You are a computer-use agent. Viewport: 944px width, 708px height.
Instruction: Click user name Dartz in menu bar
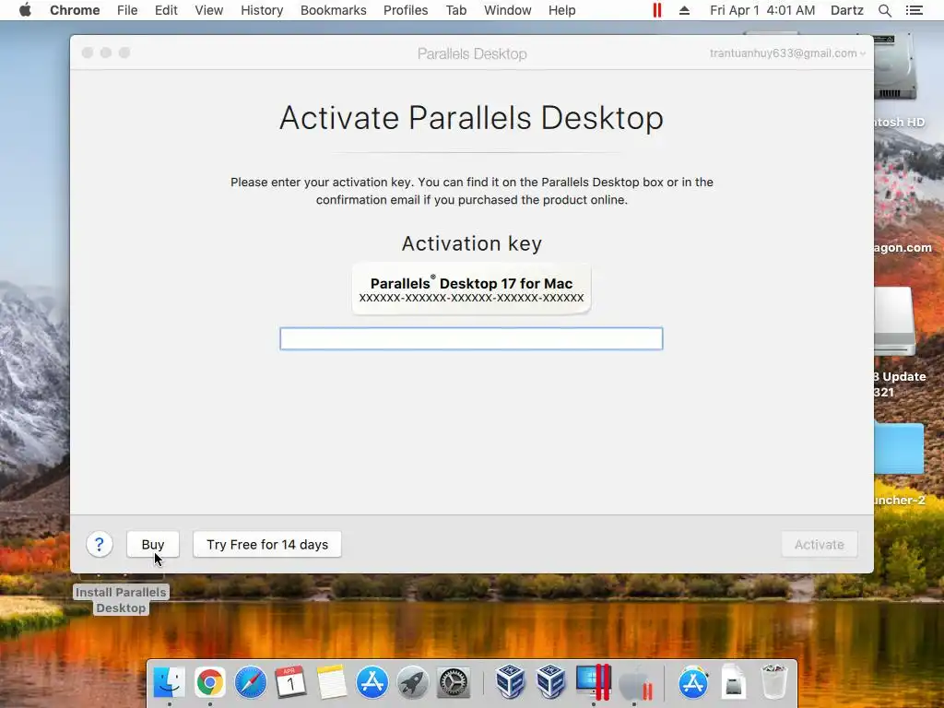tap(846, 10)
